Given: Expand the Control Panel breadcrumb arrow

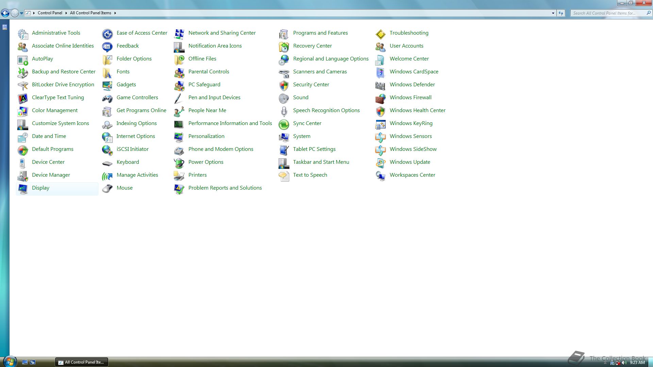Looking at the screenshot, I should (x=66, y=13).
